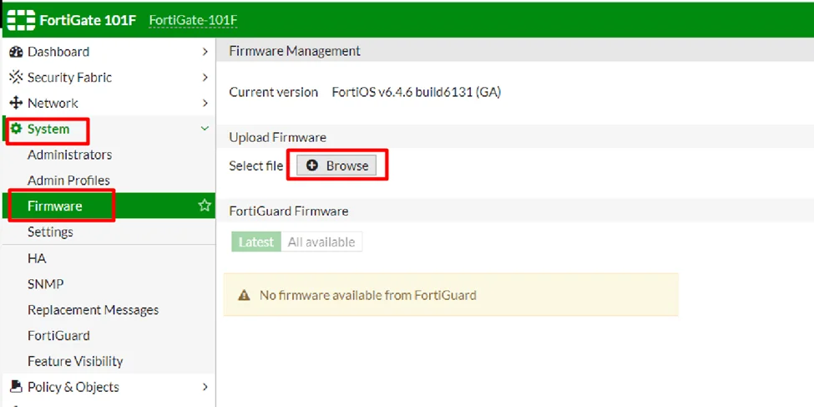Open the Network menu
Viewport: 814px width, 407px height.
coord(109,103)
